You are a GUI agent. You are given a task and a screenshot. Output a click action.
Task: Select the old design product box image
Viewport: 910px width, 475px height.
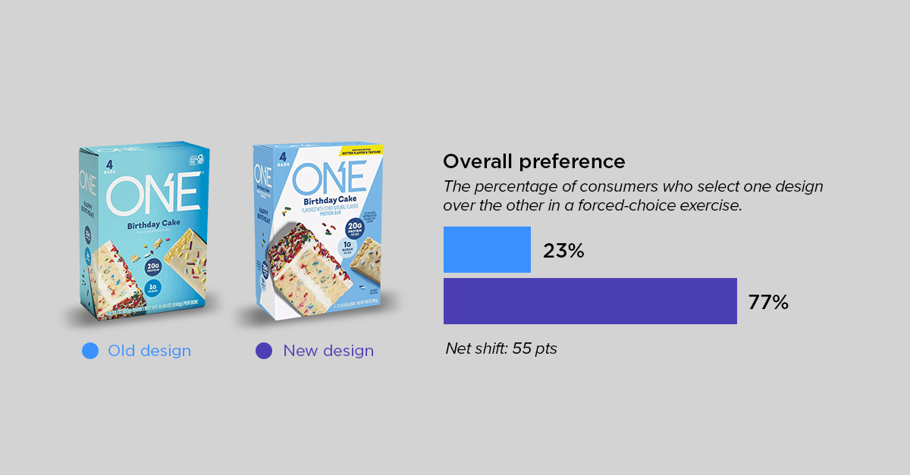pyautogui.click(x=143, y=231)
